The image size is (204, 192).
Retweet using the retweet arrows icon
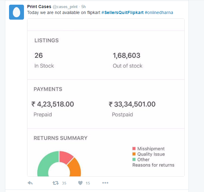tap(55, 183)
